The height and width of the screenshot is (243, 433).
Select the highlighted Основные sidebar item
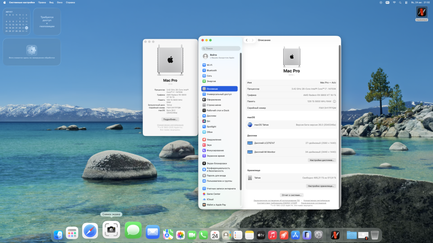coord(220,89)
